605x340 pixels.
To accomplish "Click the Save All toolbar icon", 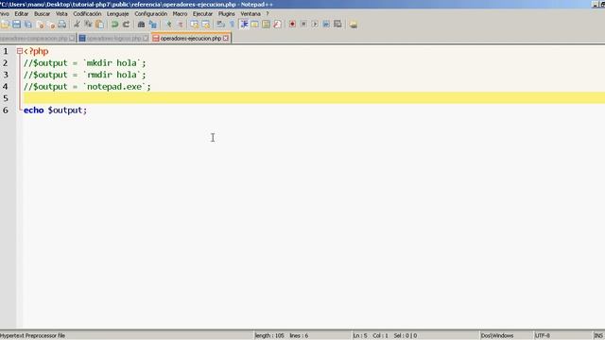I will tap(28, 25).
